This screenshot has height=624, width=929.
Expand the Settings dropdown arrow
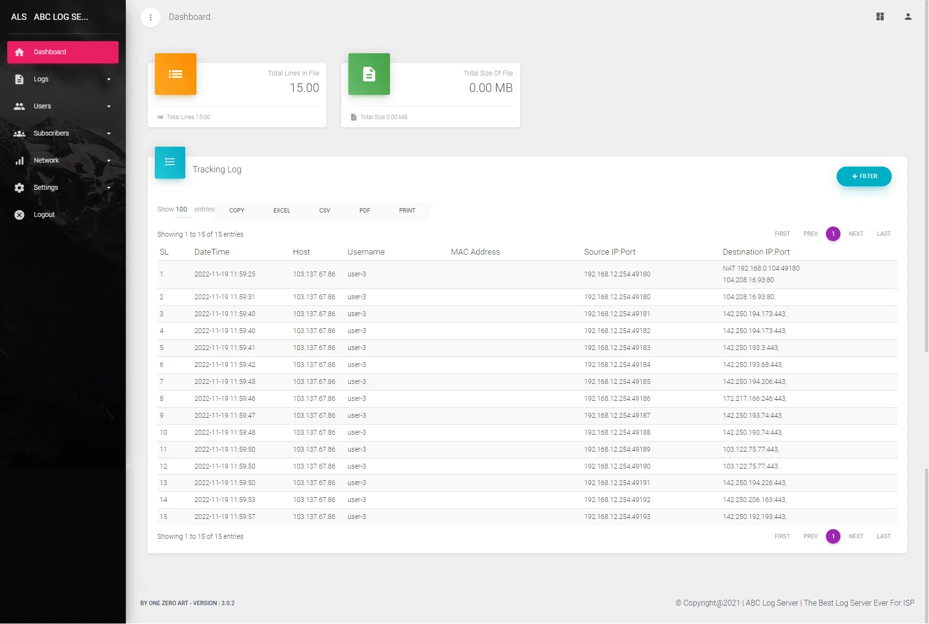click(x=108, y=188)
